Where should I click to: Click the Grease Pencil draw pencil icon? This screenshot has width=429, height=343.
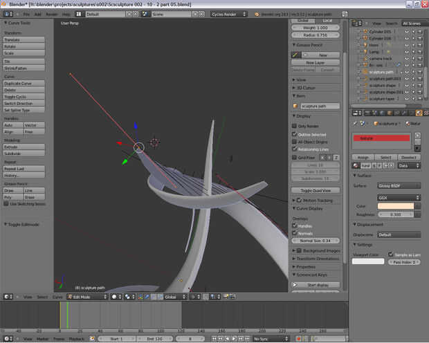click(295, 55)
